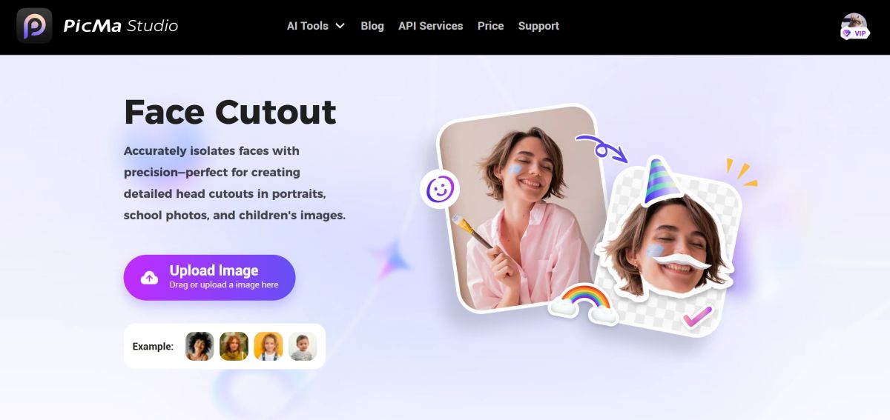Go to API Services

[x=430, y=26]
